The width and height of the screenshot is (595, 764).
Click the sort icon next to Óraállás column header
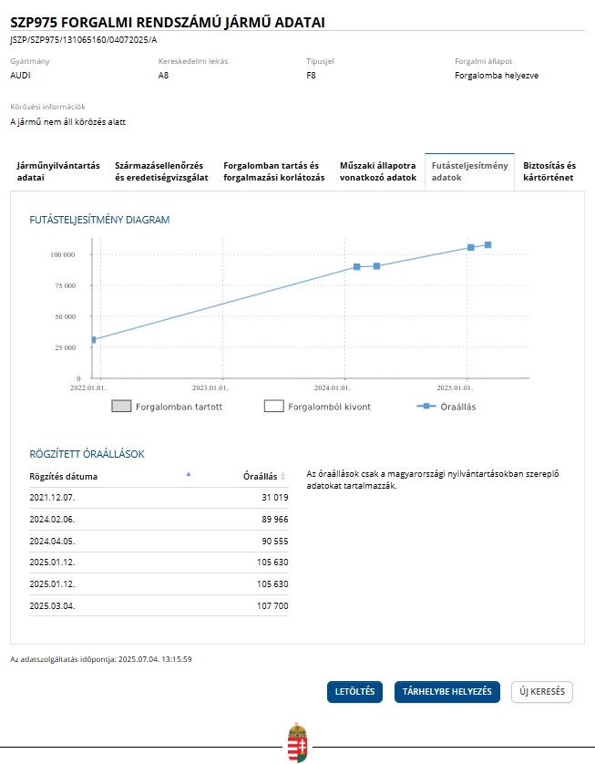[283, 476]
